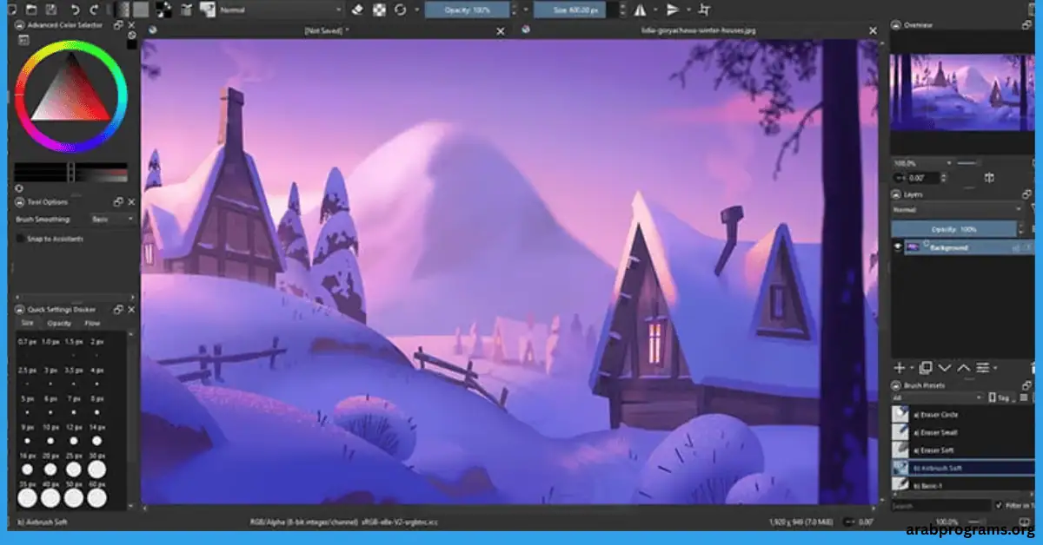Expand the horizontal mirror options arrow
Screen dimensions: 1043x545
[654, 10]
